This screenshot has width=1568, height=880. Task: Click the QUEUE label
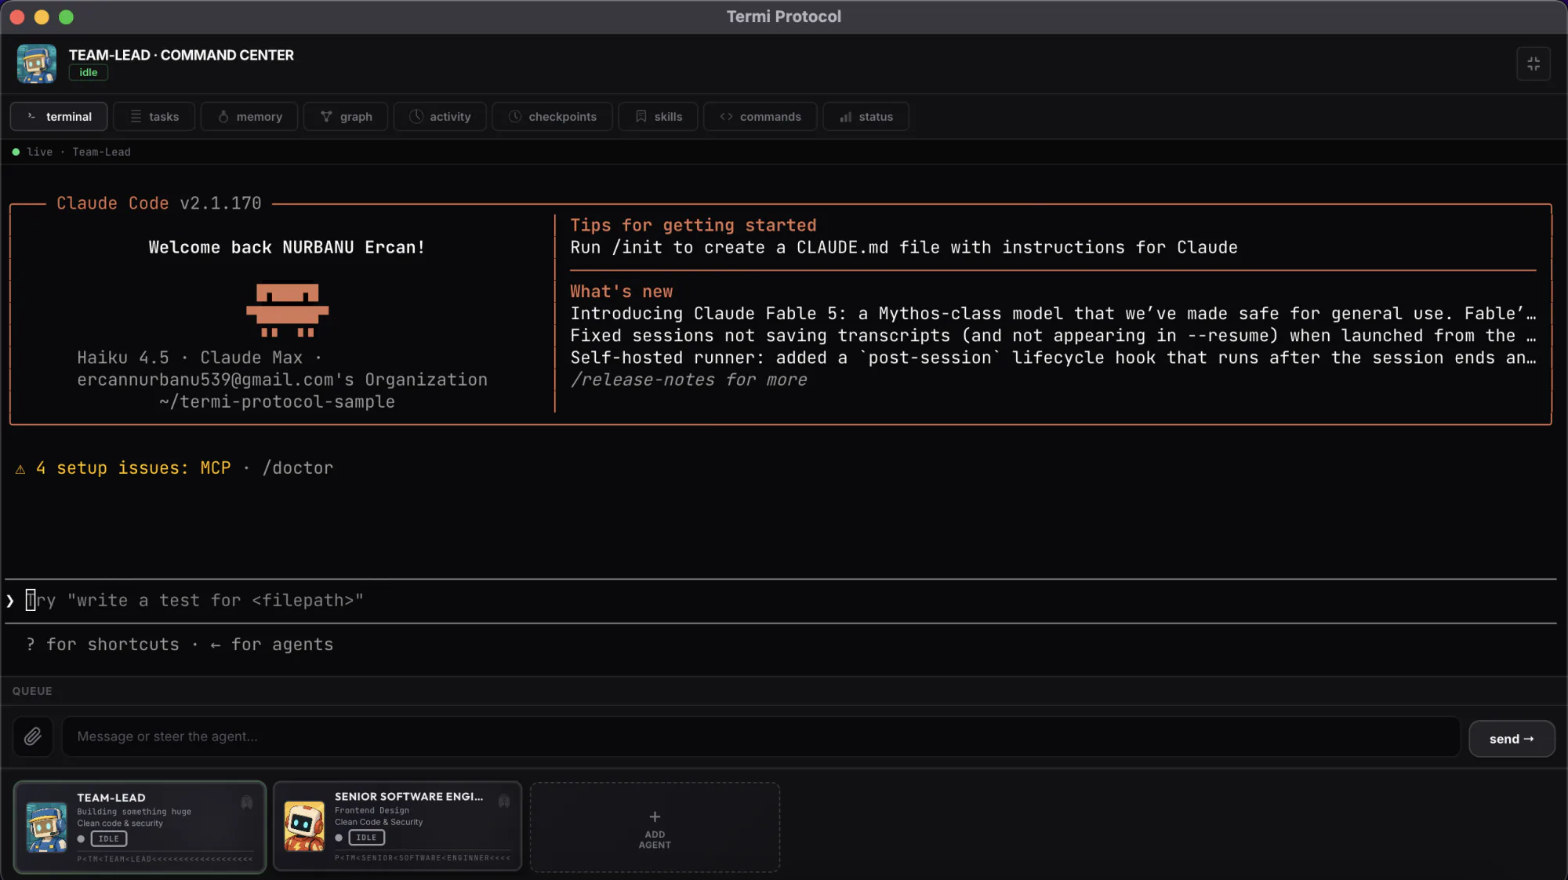(x=32, y=691)
